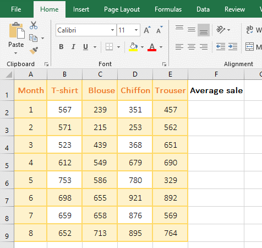Screen dimensions: 262x248
Task: Set Bottom Align vertical alignment
Action: (204, 30)
